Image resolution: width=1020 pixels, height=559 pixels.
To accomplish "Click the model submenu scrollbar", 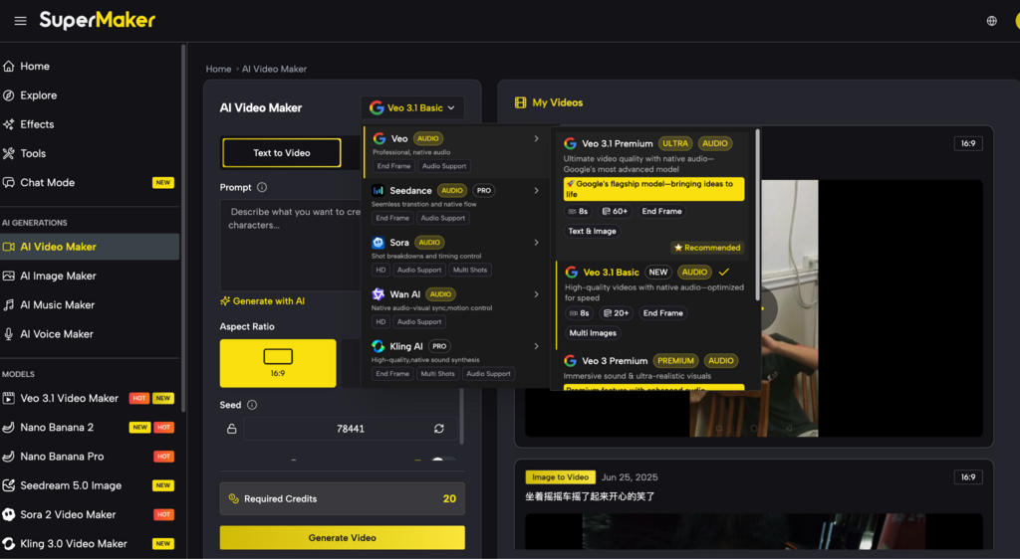I will click(757, 214).
